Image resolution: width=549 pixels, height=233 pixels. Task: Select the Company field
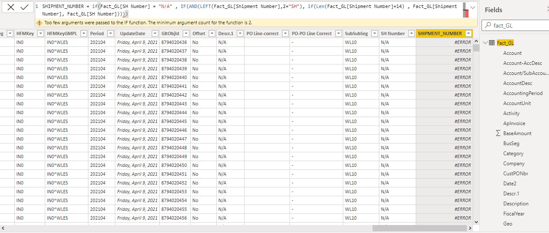[514, 164]
